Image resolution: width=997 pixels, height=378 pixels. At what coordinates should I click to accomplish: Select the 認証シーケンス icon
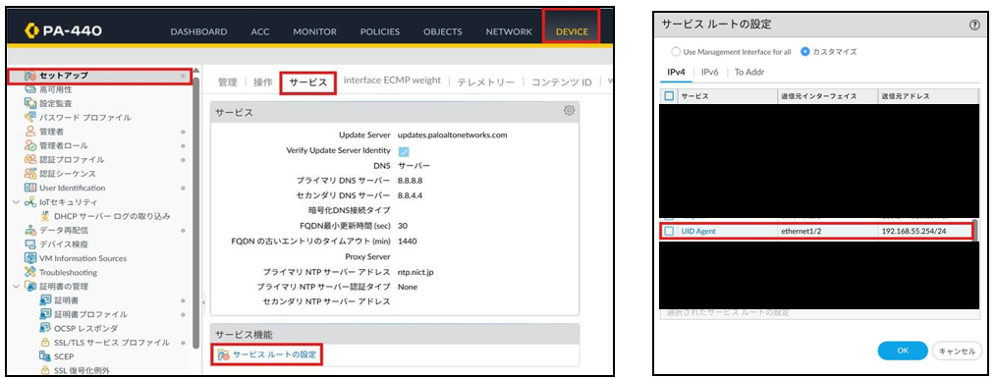click(29, 174)
